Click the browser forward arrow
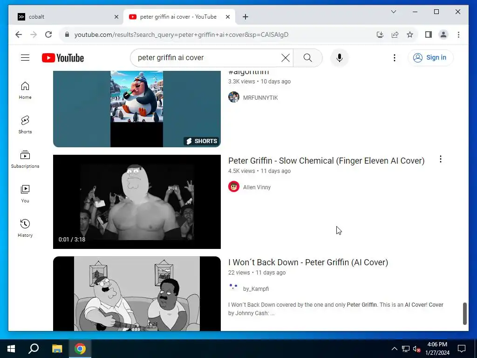 34,34
